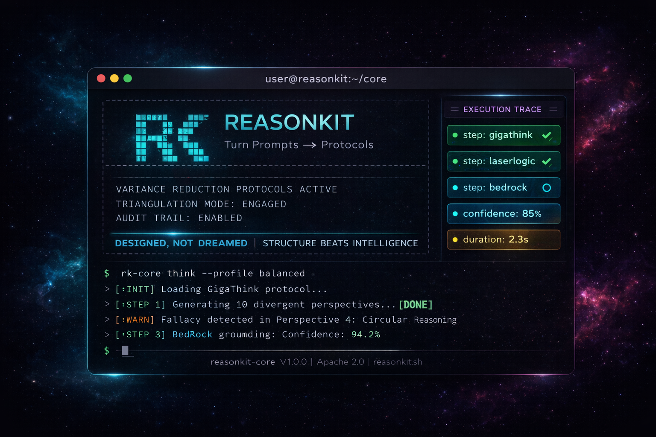Viewport: 656px width, 437px height.
Task: Expand the confidence: 85% badge for details
Action: 503,213
